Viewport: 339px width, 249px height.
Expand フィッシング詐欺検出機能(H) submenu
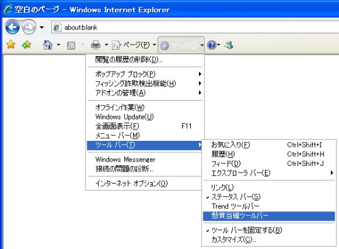coord(144,84)
